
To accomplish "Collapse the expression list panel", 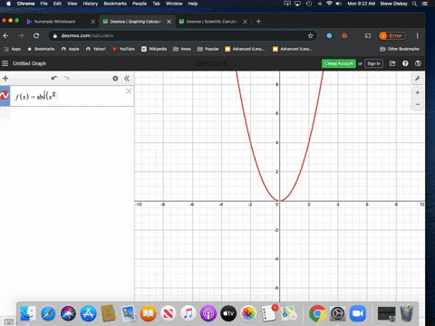I will 127,79.
